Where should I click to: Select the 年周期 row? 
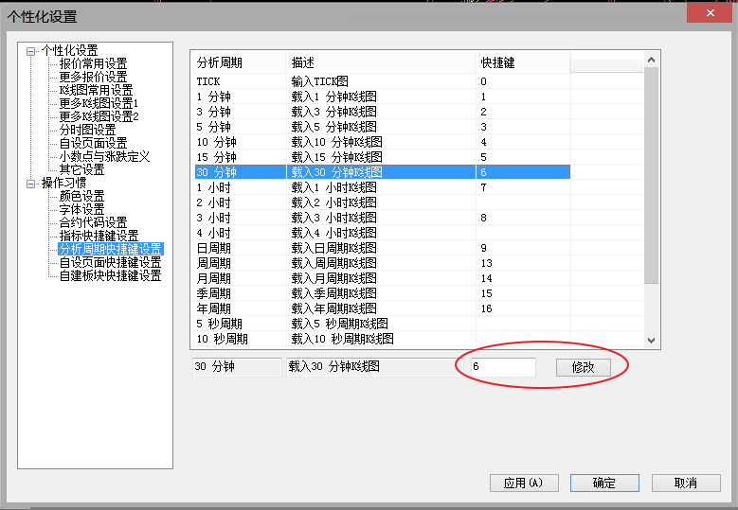(x=382, y=308)
